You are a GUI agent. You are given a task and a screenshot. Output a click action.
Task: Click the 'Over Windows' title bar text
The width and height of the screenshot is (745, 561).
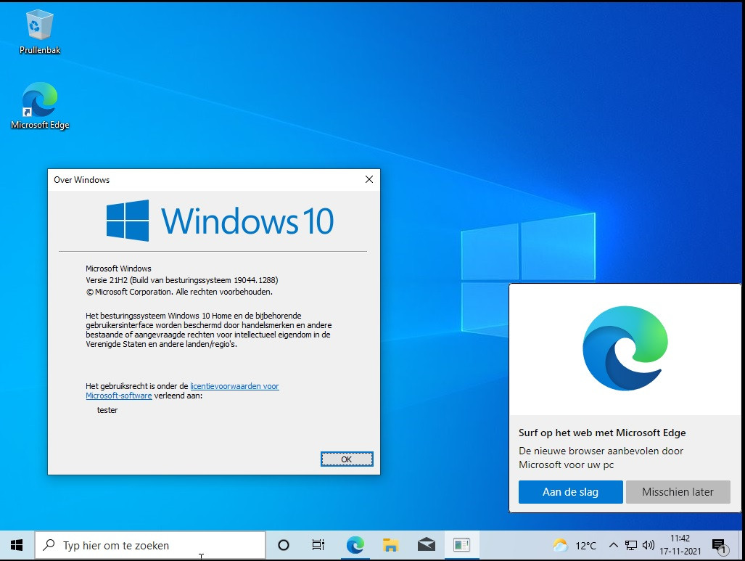[82, 180]
